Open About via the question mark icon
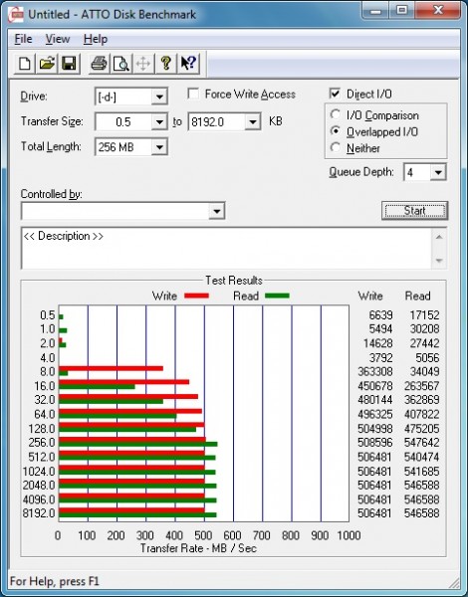This screenshot has width=468, height=597. pyautogui.click(x=165, y=64)
